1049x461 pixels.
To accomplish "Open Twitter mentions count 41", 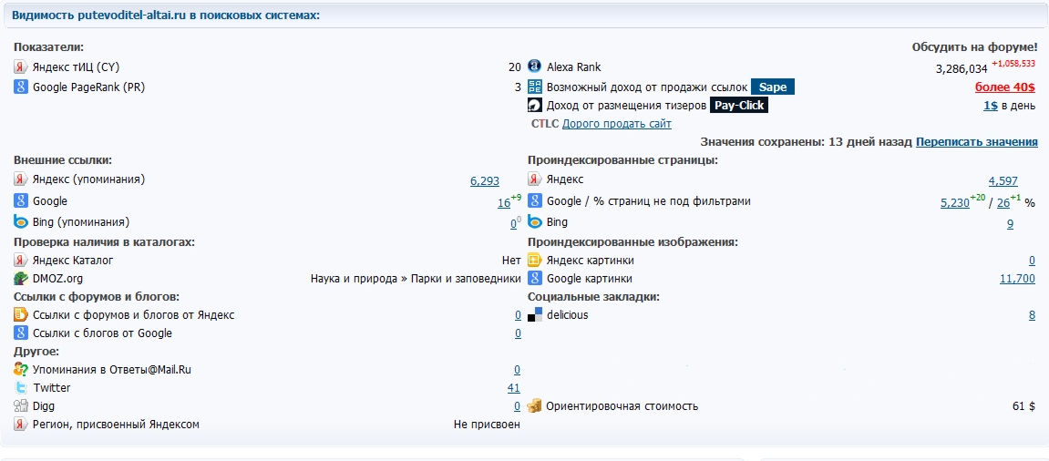I will point(513,388).
